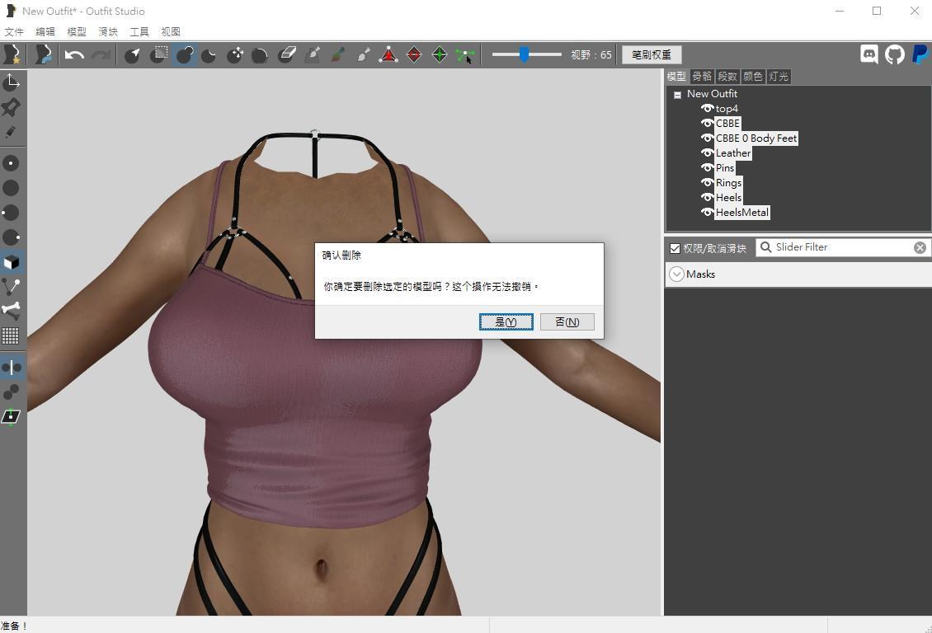932x633 pixels.
Task: Expand the Masks section
Action: pos(676,274)
